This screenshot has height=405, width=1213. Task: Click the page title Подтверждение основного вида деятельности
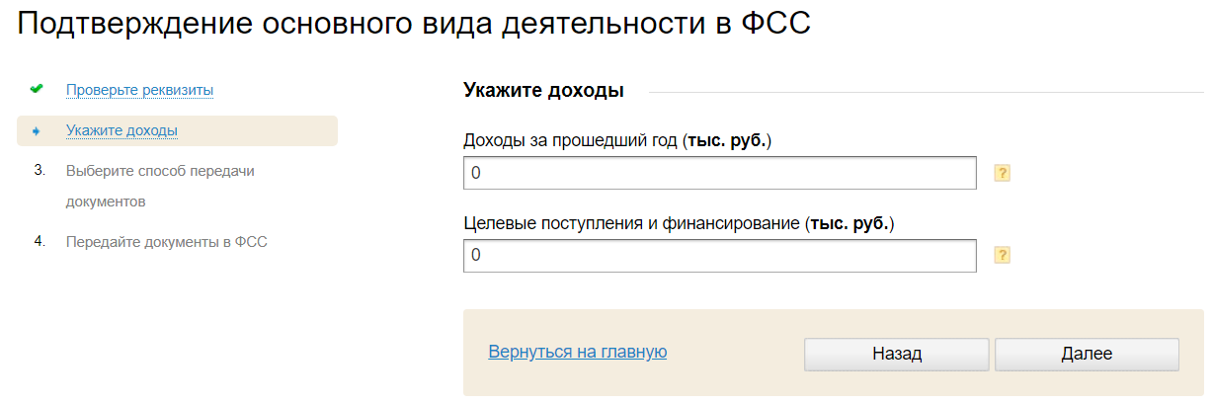[x=414, y=26]
